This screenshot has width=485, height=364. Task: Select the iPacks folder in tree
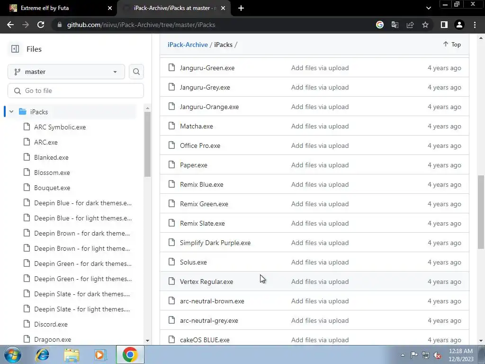pyautogui.click(x=39, y=112)
